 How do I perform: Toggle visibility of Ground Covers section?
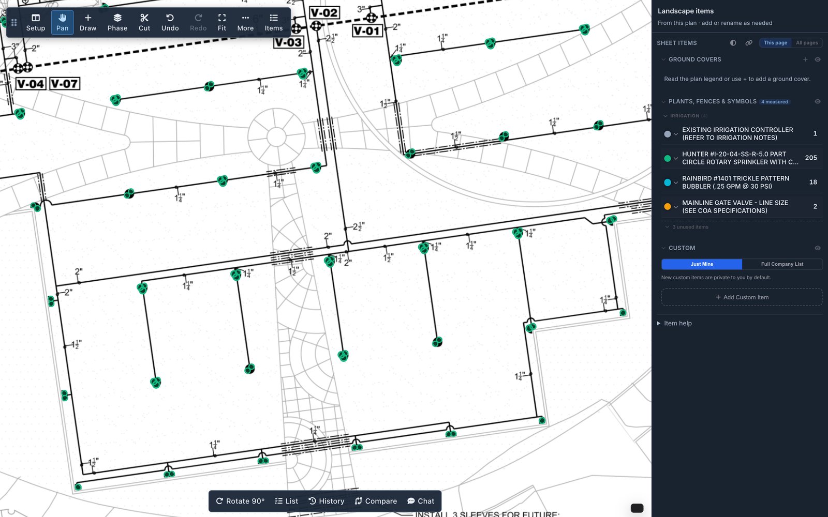coord(818,59)
